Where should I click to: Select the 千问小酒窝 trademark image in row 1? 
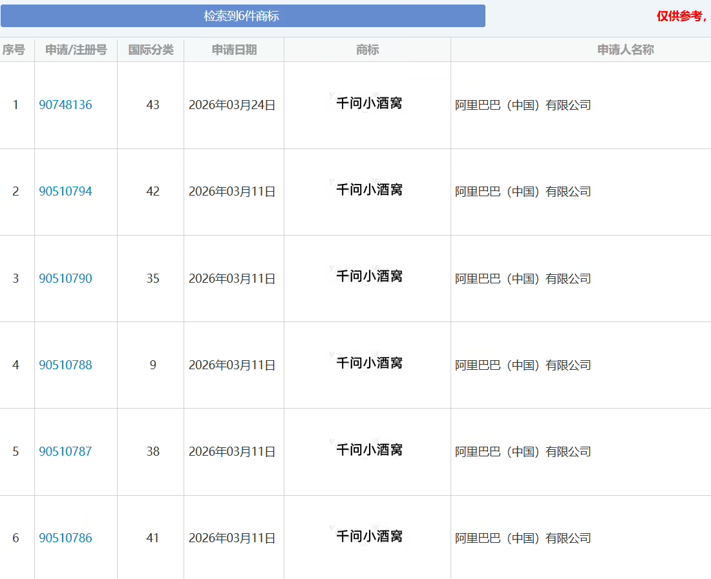366,103
